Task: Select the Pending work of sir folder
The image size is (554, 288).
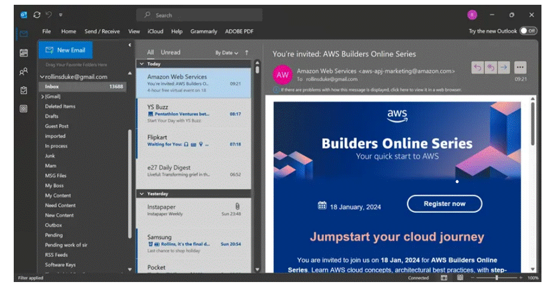Action: tap(66, 245)
